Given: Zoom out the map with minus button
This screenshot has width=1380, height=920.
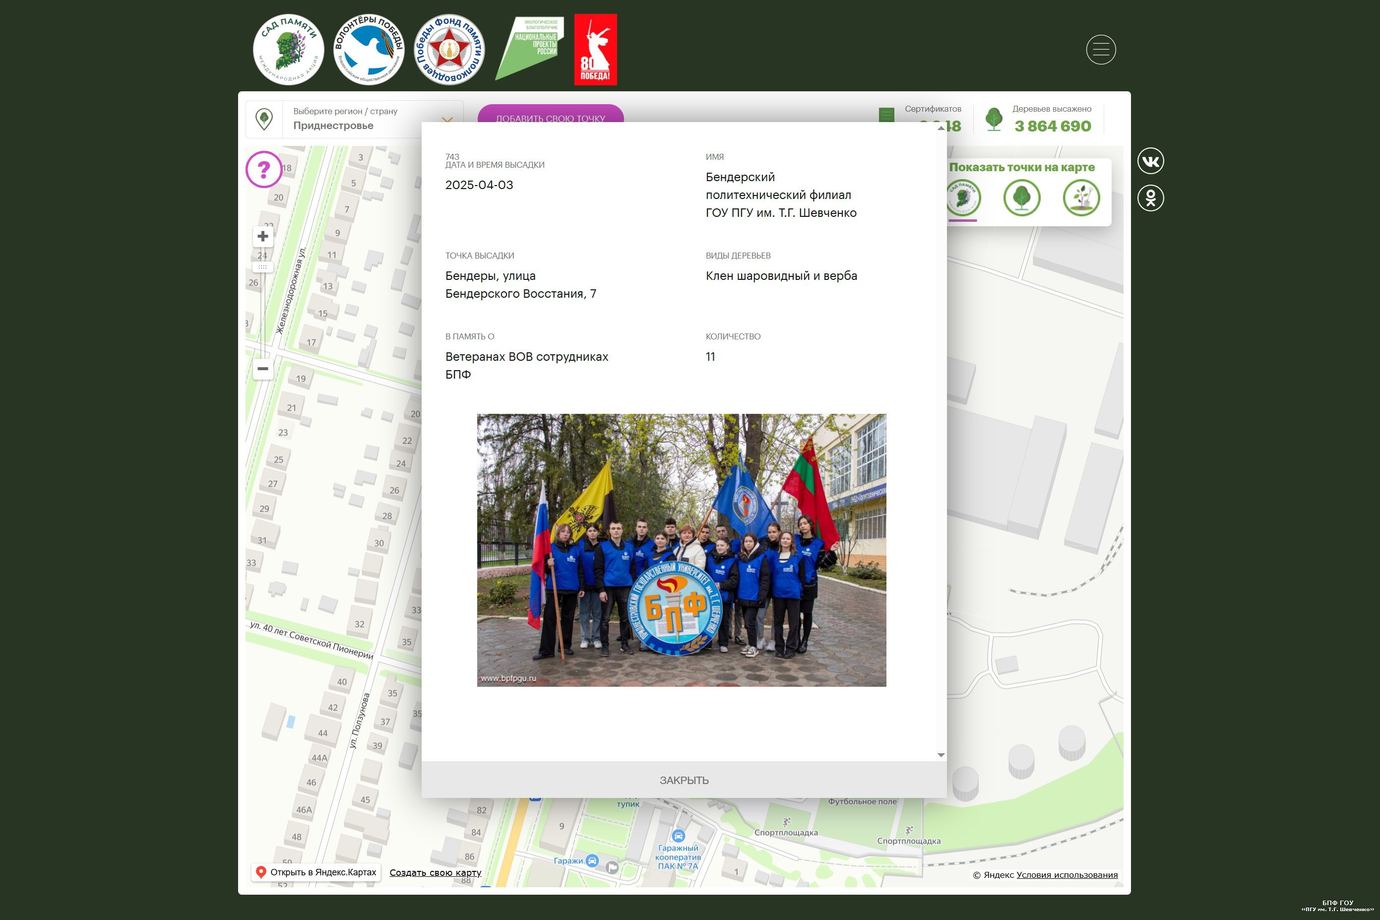Looking at the screenshot, I should point(263,369).
